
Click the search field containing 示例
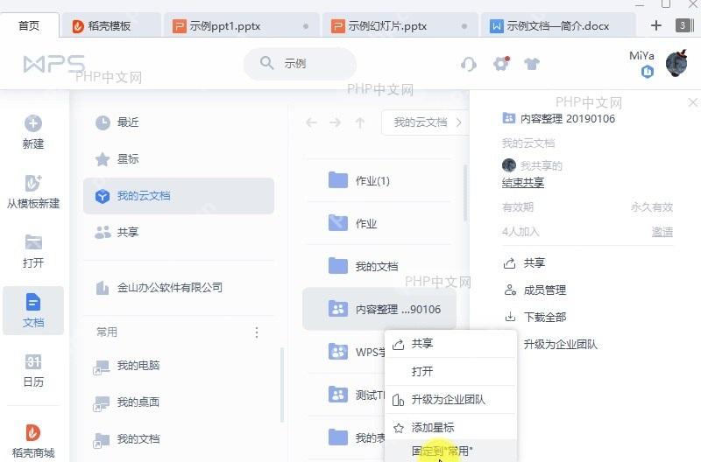click(x=300, y=64)
